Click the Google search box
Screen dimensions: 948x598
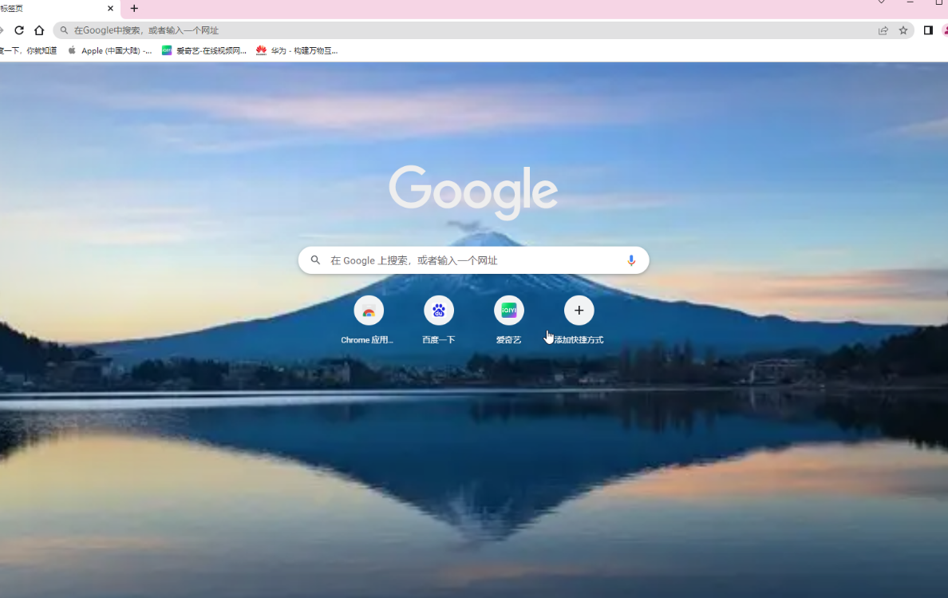click(x=473, y=260)
